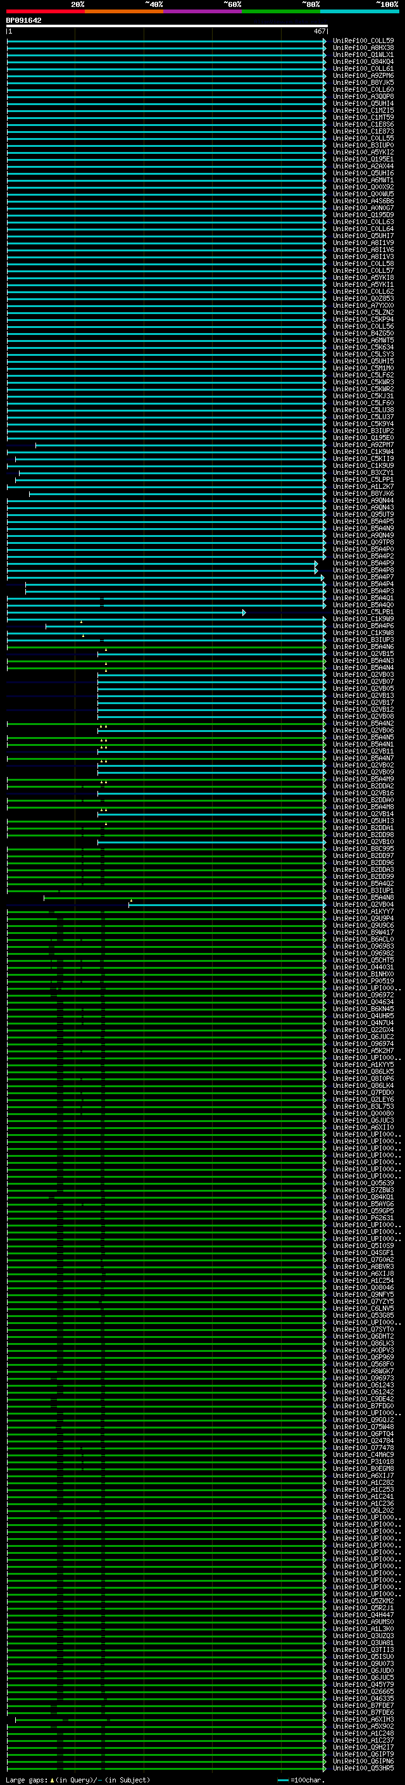Select hit label UniRef100_B3XZY1
Image resolution: width=405 pixels, height=1785 pixels.
coord(363,473)
